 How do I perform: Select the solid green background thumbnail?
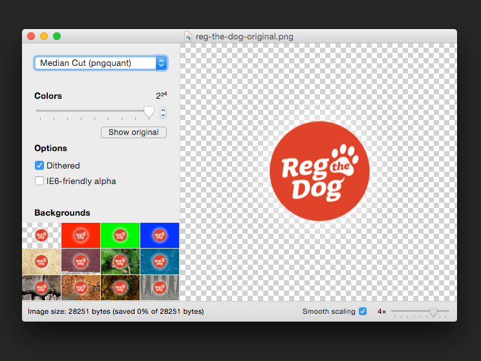pyautogui.click(x=120, y=235)
